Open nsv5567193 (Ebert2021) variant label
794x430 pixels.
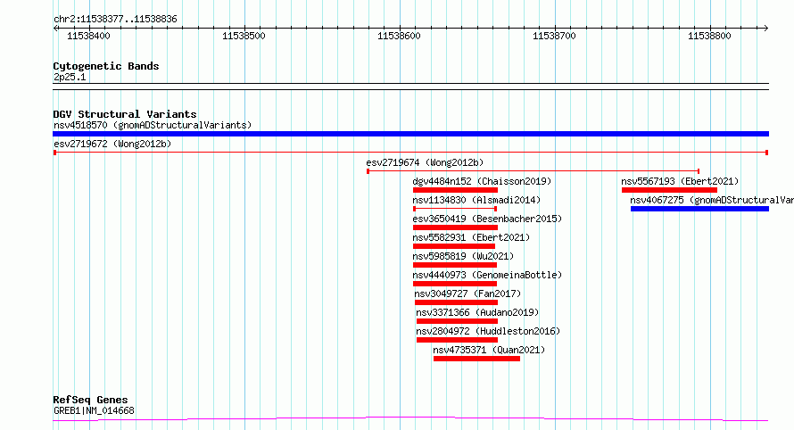pos(680,181)
